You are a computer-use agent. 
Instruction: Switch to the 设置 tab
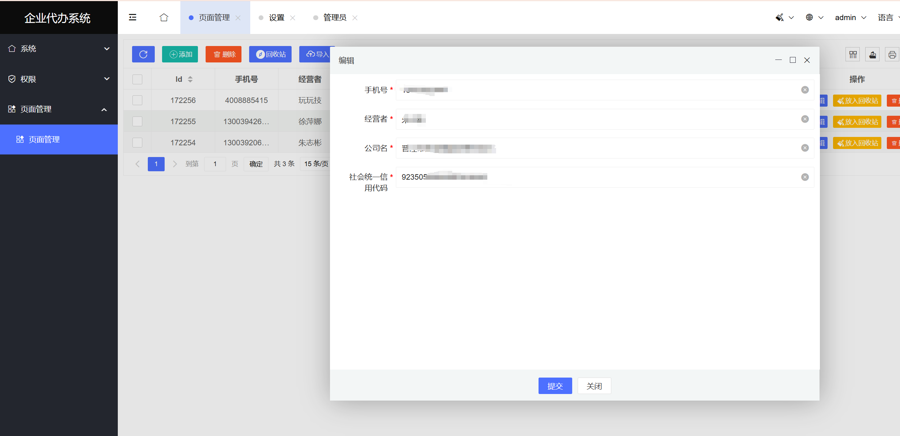point(276,18)
